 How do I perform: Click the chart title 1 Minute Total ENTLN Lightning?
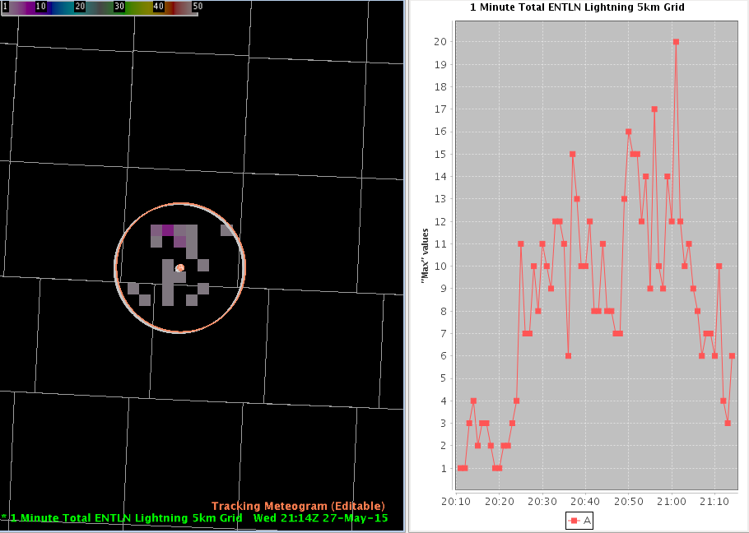tap(577, 7)
